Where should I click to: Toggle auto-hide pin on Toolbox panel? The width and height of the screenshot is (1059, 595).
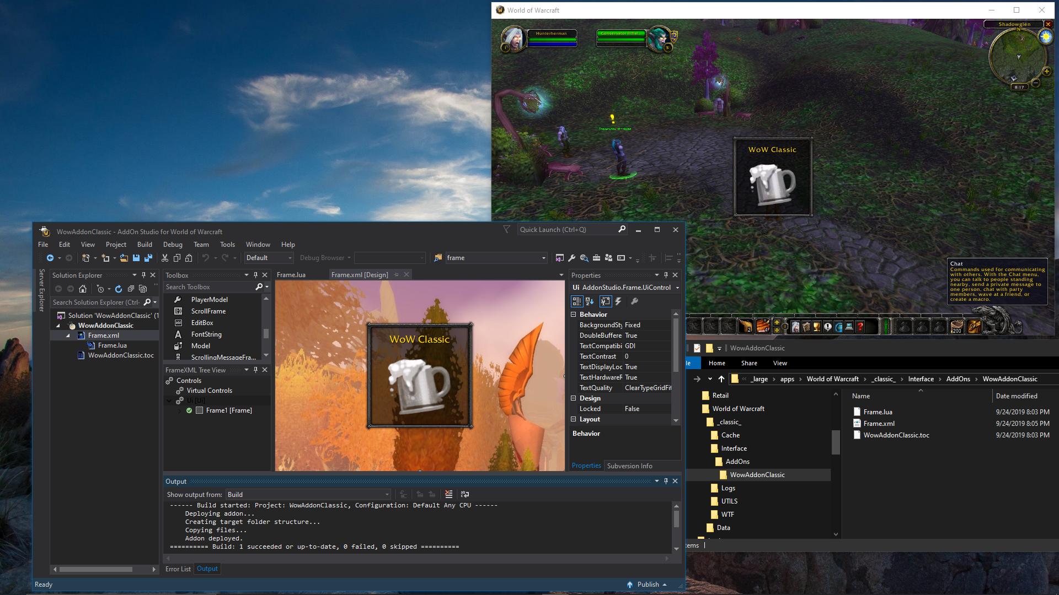click(x=255, y=275)
